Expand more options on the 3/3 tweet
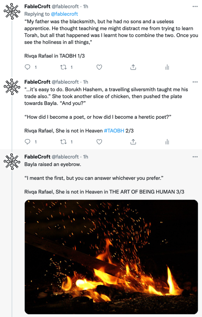The width and height of the screenshot is (202, 317). 195,157
